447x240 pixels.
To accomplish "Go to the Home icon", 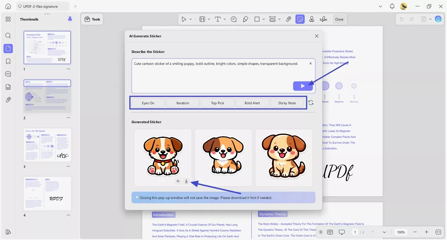I will coord(8,6).
